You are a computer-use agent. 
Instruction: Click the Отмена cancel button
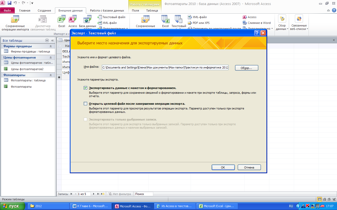coord(249,167)
